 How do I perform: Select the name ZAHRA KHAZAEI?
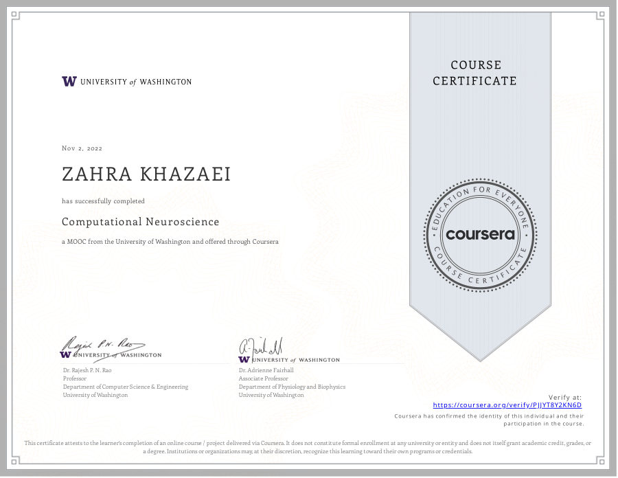click(x=146, y=174)
